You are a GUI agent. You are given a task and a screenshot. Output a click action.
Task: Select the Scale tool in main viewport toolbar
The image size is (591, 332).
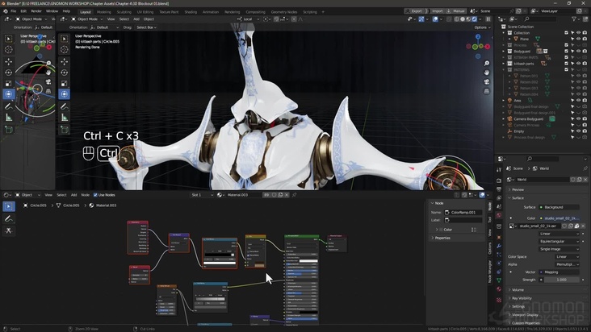point(65,83)
